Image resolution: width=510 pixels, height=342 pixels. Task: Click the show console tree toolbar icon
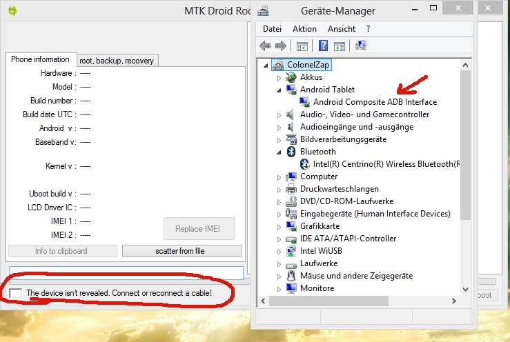coord(302,46)
